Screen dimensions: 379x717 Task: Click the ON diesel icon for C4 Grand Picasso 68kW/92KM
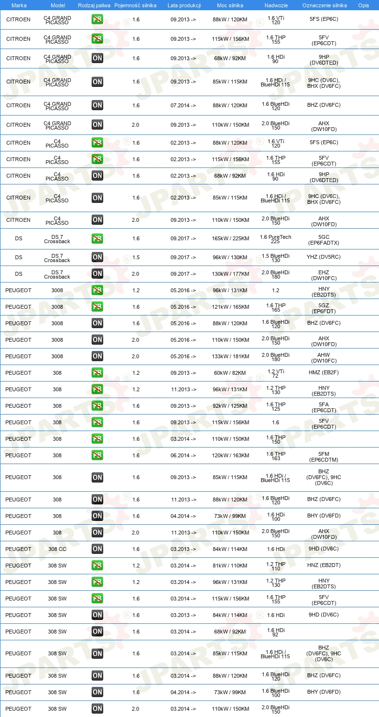tap(97, 59)
